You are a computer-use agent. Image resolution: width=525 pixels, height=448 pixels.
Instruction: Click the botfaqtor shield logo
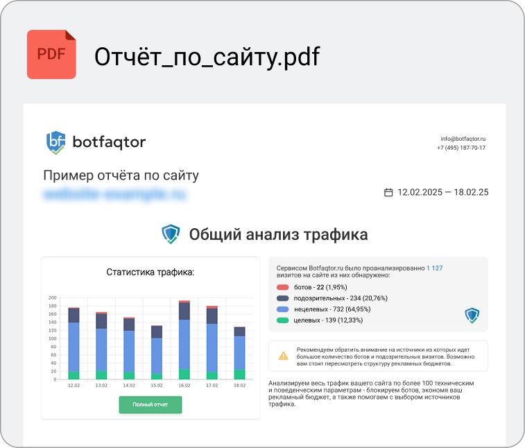pos(56,143)
